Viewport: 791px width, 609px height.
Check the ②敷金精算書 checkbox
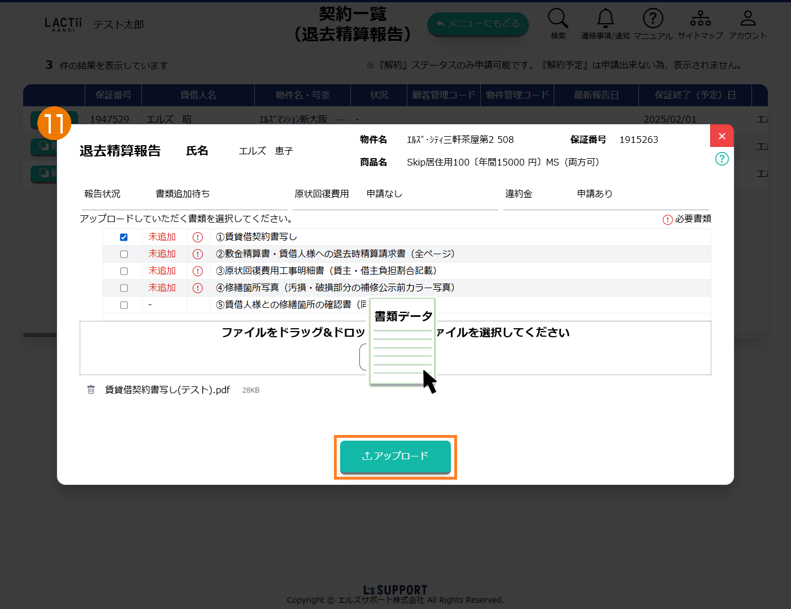[124, 254]
